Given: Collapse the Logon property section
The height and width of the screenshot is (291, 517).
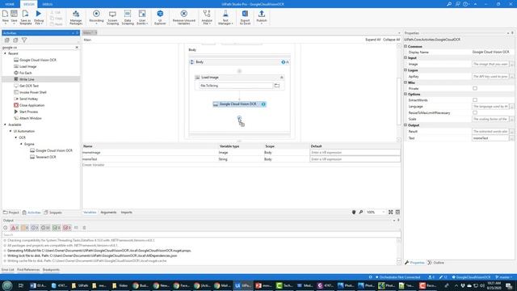Looking at the screenshot, I should (x=406, y=70).
